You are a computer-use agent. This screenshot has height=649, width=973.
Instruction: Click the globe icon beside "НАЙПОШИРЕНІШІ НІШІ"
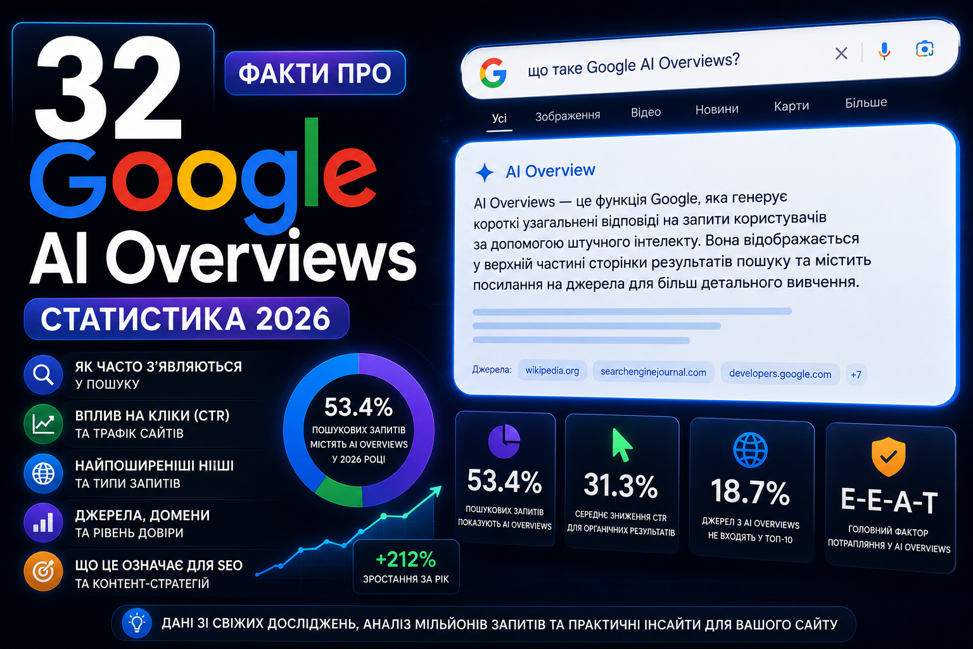click(x=43, y=473)
